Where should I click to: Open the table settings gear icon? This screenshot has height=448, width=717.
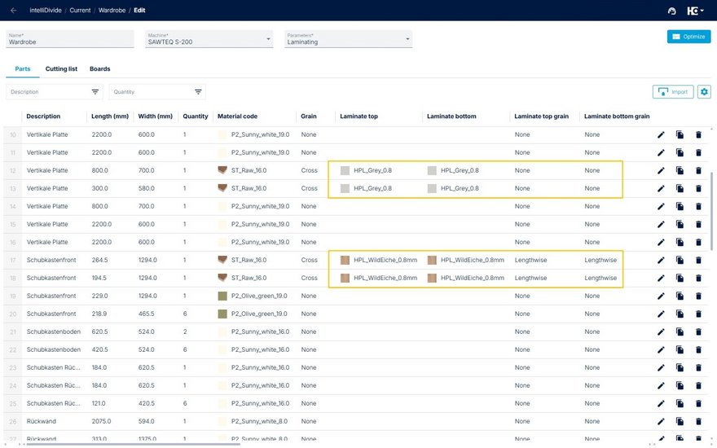(704, 92)
